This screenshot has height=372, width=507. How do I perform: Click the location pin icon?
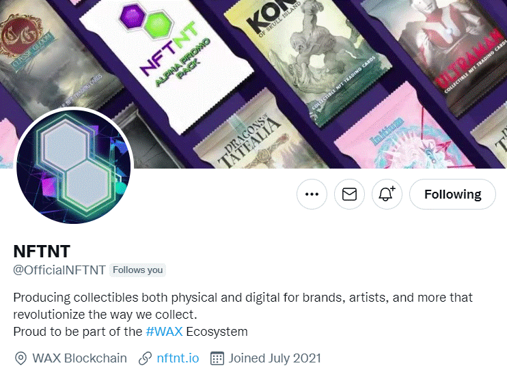[x=21, y=358]
